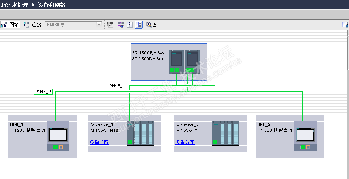Click the 连接 (Connections) mode button
Image resolution: width=349 pixels, height=179 pixels.
coord(33,24)
